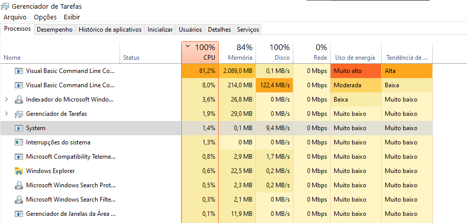Click the 3,6% CPU cell

(x=200, y=100)
